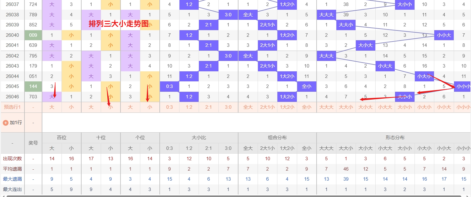Click the green winning number 144

(x=33, y=86)
